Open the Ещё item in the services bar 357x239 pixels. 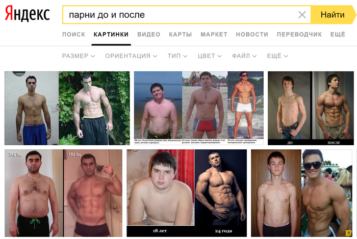tap(338, 34)
